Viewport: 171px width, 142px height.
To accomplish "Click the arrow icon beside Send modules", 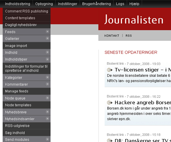I will pos(47,139).
